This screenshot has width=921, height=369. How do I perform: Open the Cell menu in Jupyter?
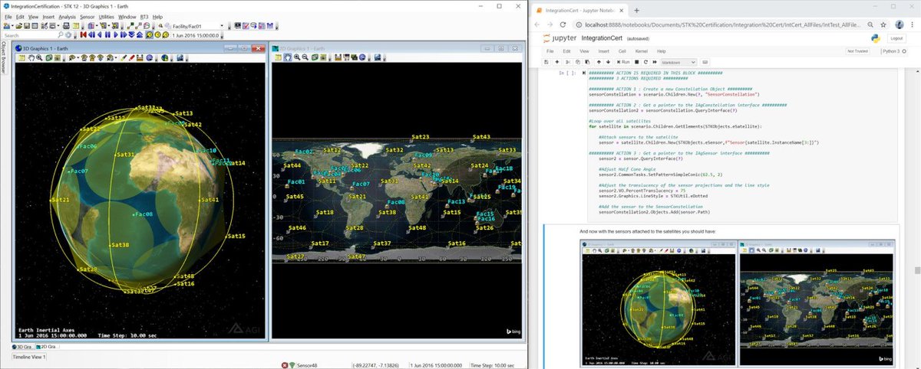pyautogui.click(x=622, y=51)
